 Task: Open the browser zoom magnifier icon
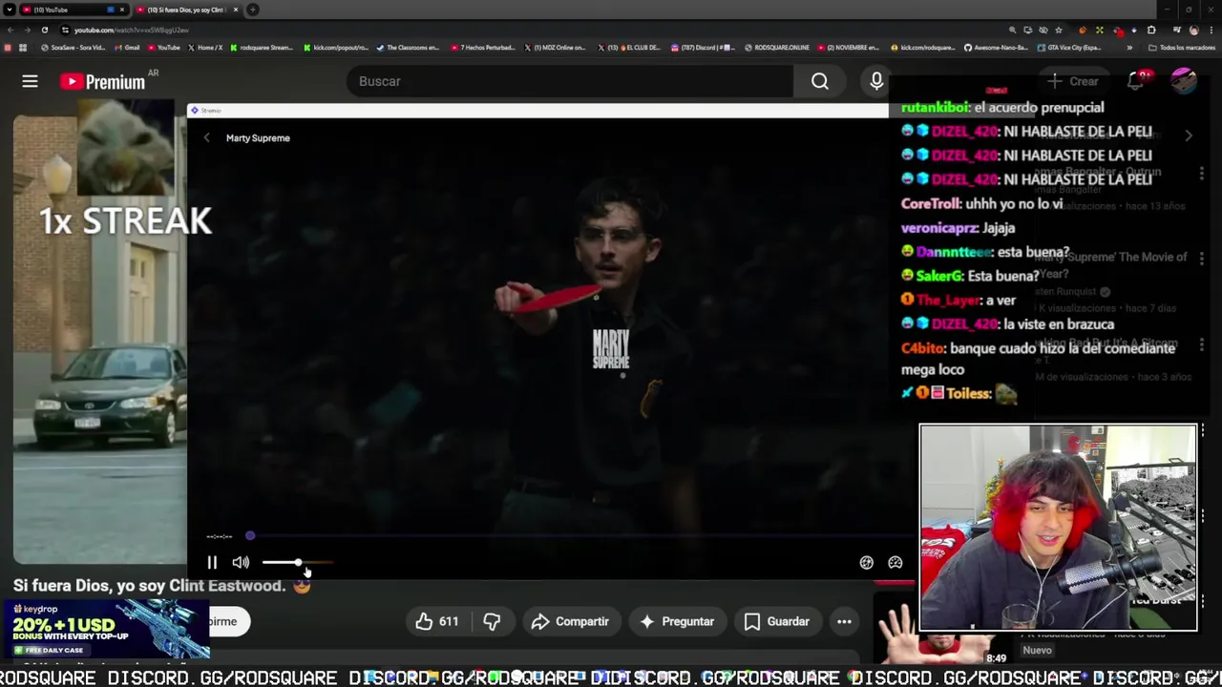[x=1012, y=30]
